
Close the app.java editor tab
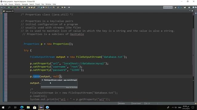tap(13, 11)
